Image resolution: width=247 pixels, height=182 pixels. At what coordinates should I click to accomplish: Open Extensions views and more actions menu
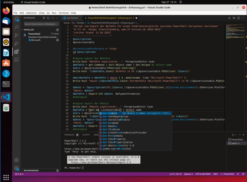[x=57, y=18]
